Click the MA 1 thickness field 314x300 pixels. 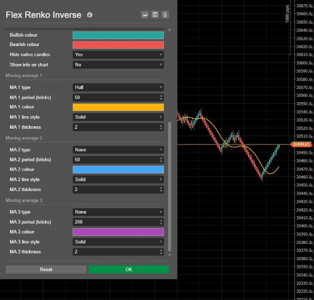(118, 127)
